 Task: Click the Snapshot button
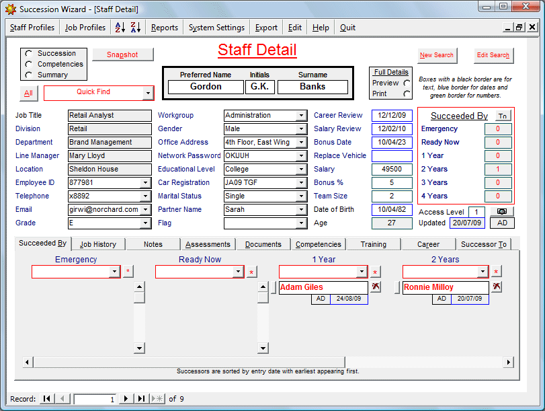tap(122, 54)
